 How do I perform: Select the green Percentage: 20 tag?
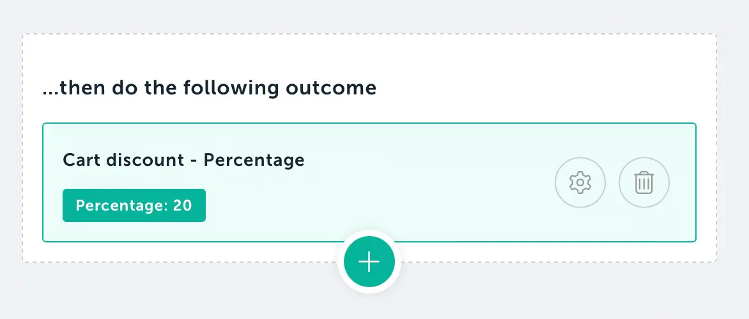pyautogui.click(x=134, y=205)
